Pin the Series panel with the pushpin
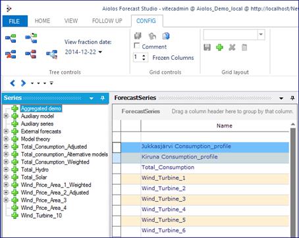The width and height of the screenshot is (299, 238). [x=102, y=98]
